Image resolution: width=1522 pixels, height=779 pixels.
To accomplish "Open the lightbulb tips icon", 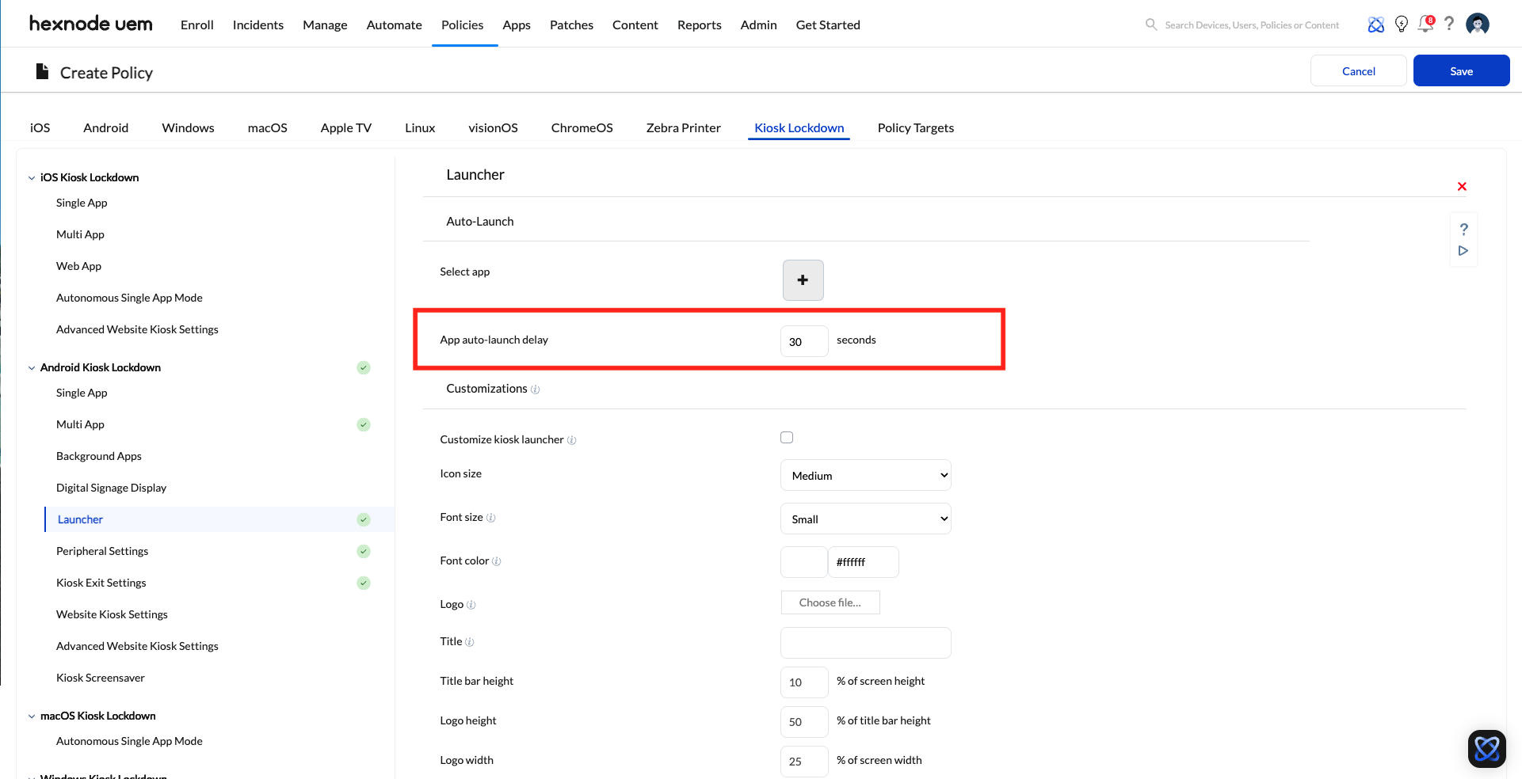I will pos(1402,25).
